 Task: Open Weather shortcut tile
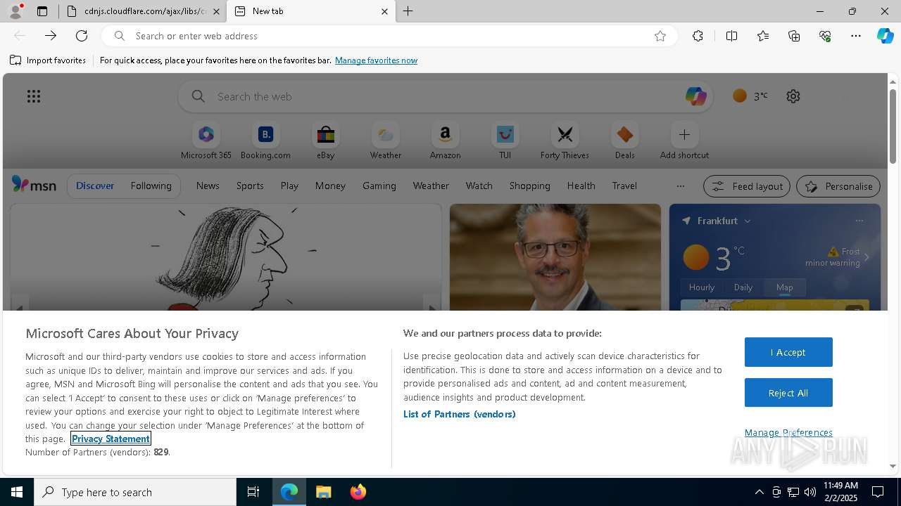tap(386, 142)
